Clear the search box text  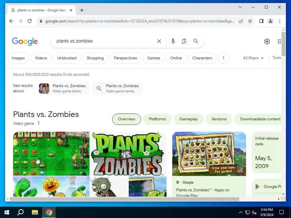(159, 41)
